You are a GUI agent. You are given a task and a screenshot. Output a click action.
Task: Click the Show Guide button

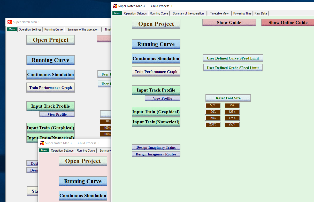coord(229,23)
